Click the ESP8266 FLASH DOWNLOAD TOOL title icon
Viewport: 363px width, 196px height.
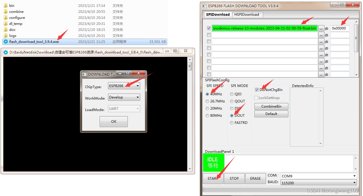point(204,6)
